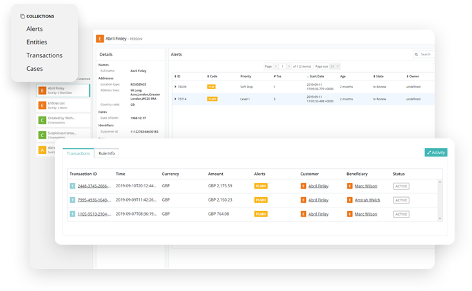Click the yellow A icon in sidebar list
472x291 pixels.
click(x=42, y=149)
